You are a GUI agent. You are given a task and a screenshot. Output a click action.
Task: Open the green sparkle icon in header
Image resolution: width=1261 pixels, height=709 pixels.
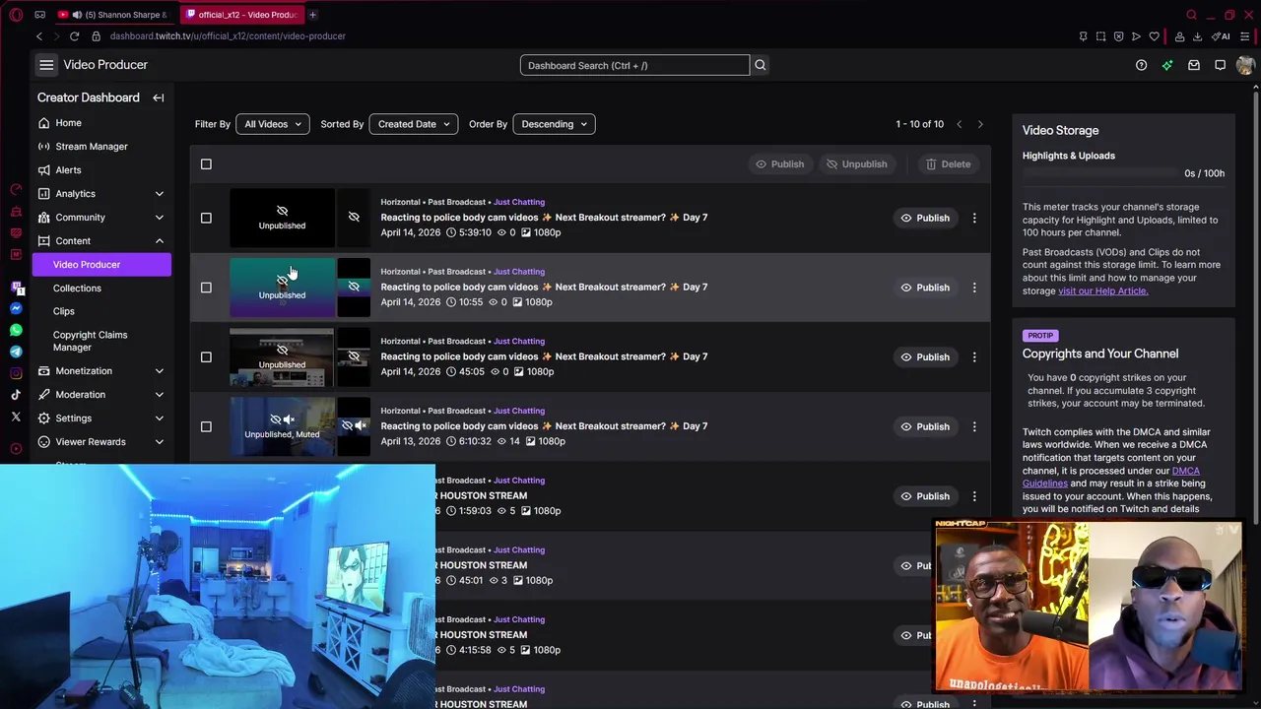click(1167, 65)
